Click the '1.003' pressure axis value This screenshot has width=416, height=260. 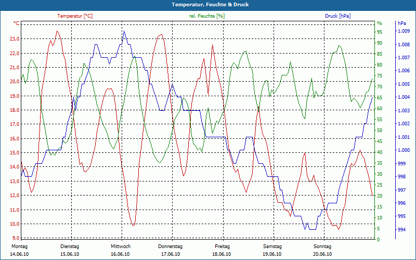(404, 111)
